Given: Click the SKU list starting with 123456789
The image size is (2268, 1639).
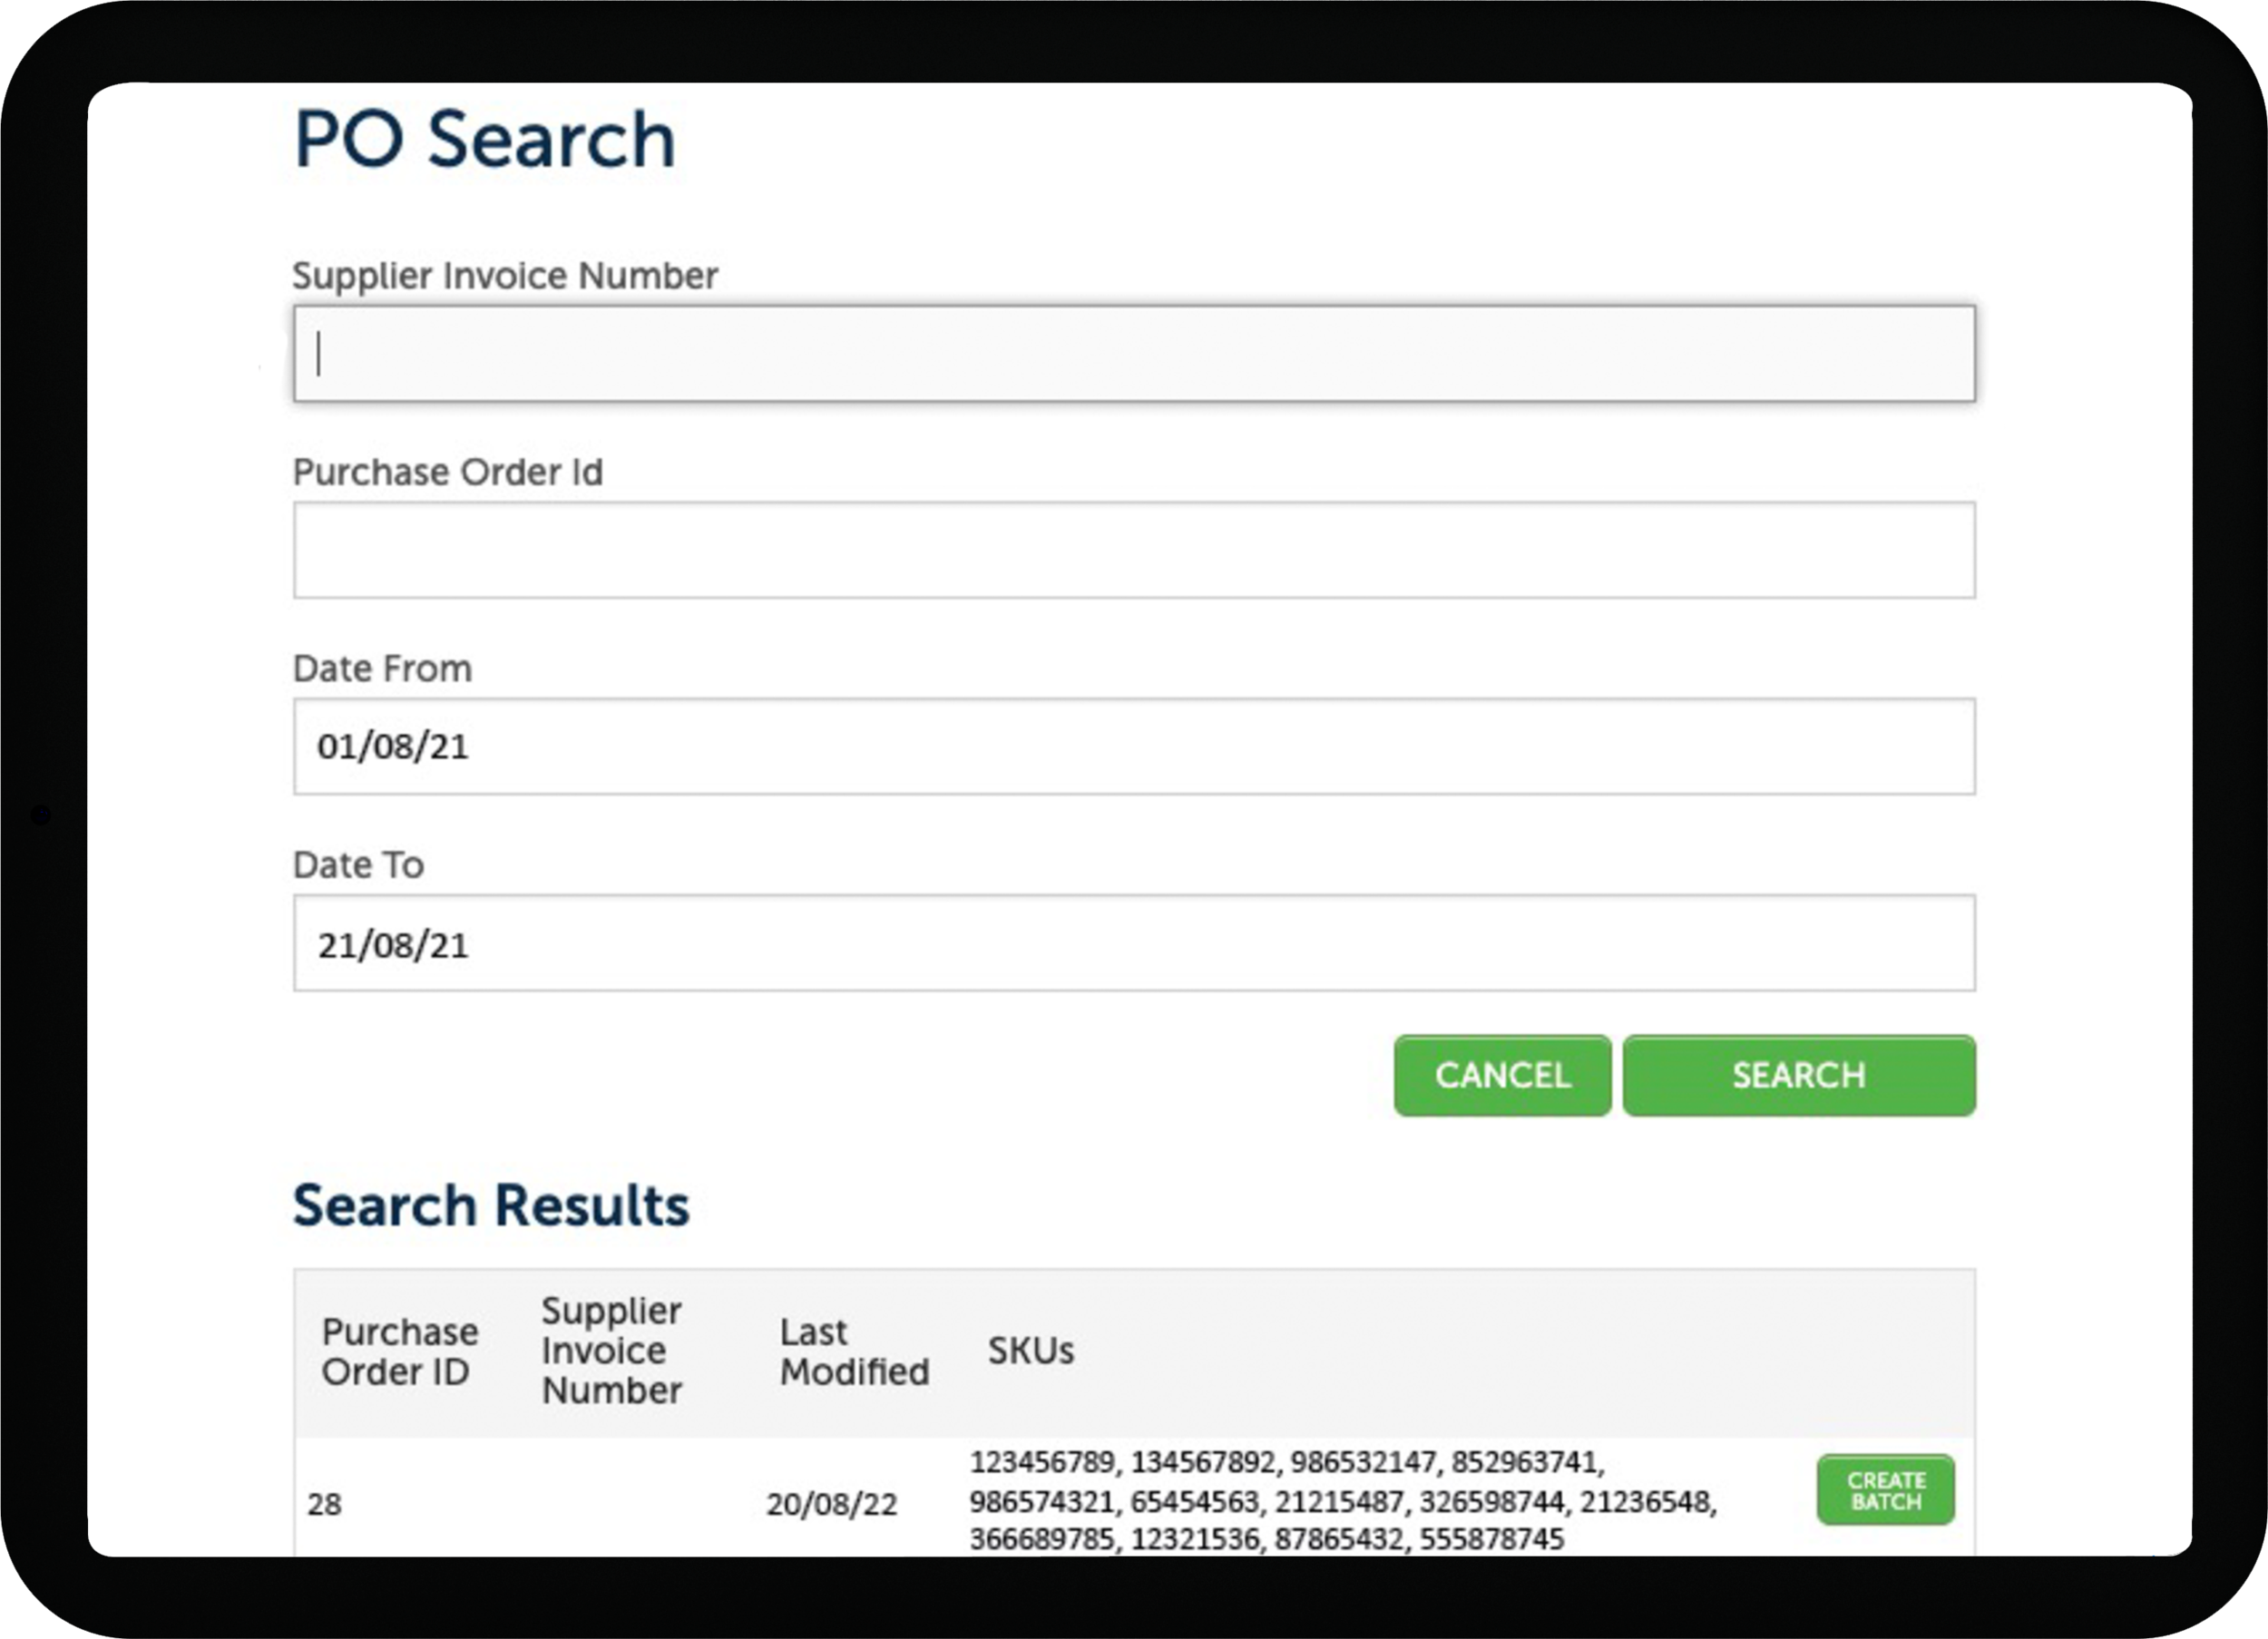Looking at the screenshot, I should (x=1341, y=1501).
